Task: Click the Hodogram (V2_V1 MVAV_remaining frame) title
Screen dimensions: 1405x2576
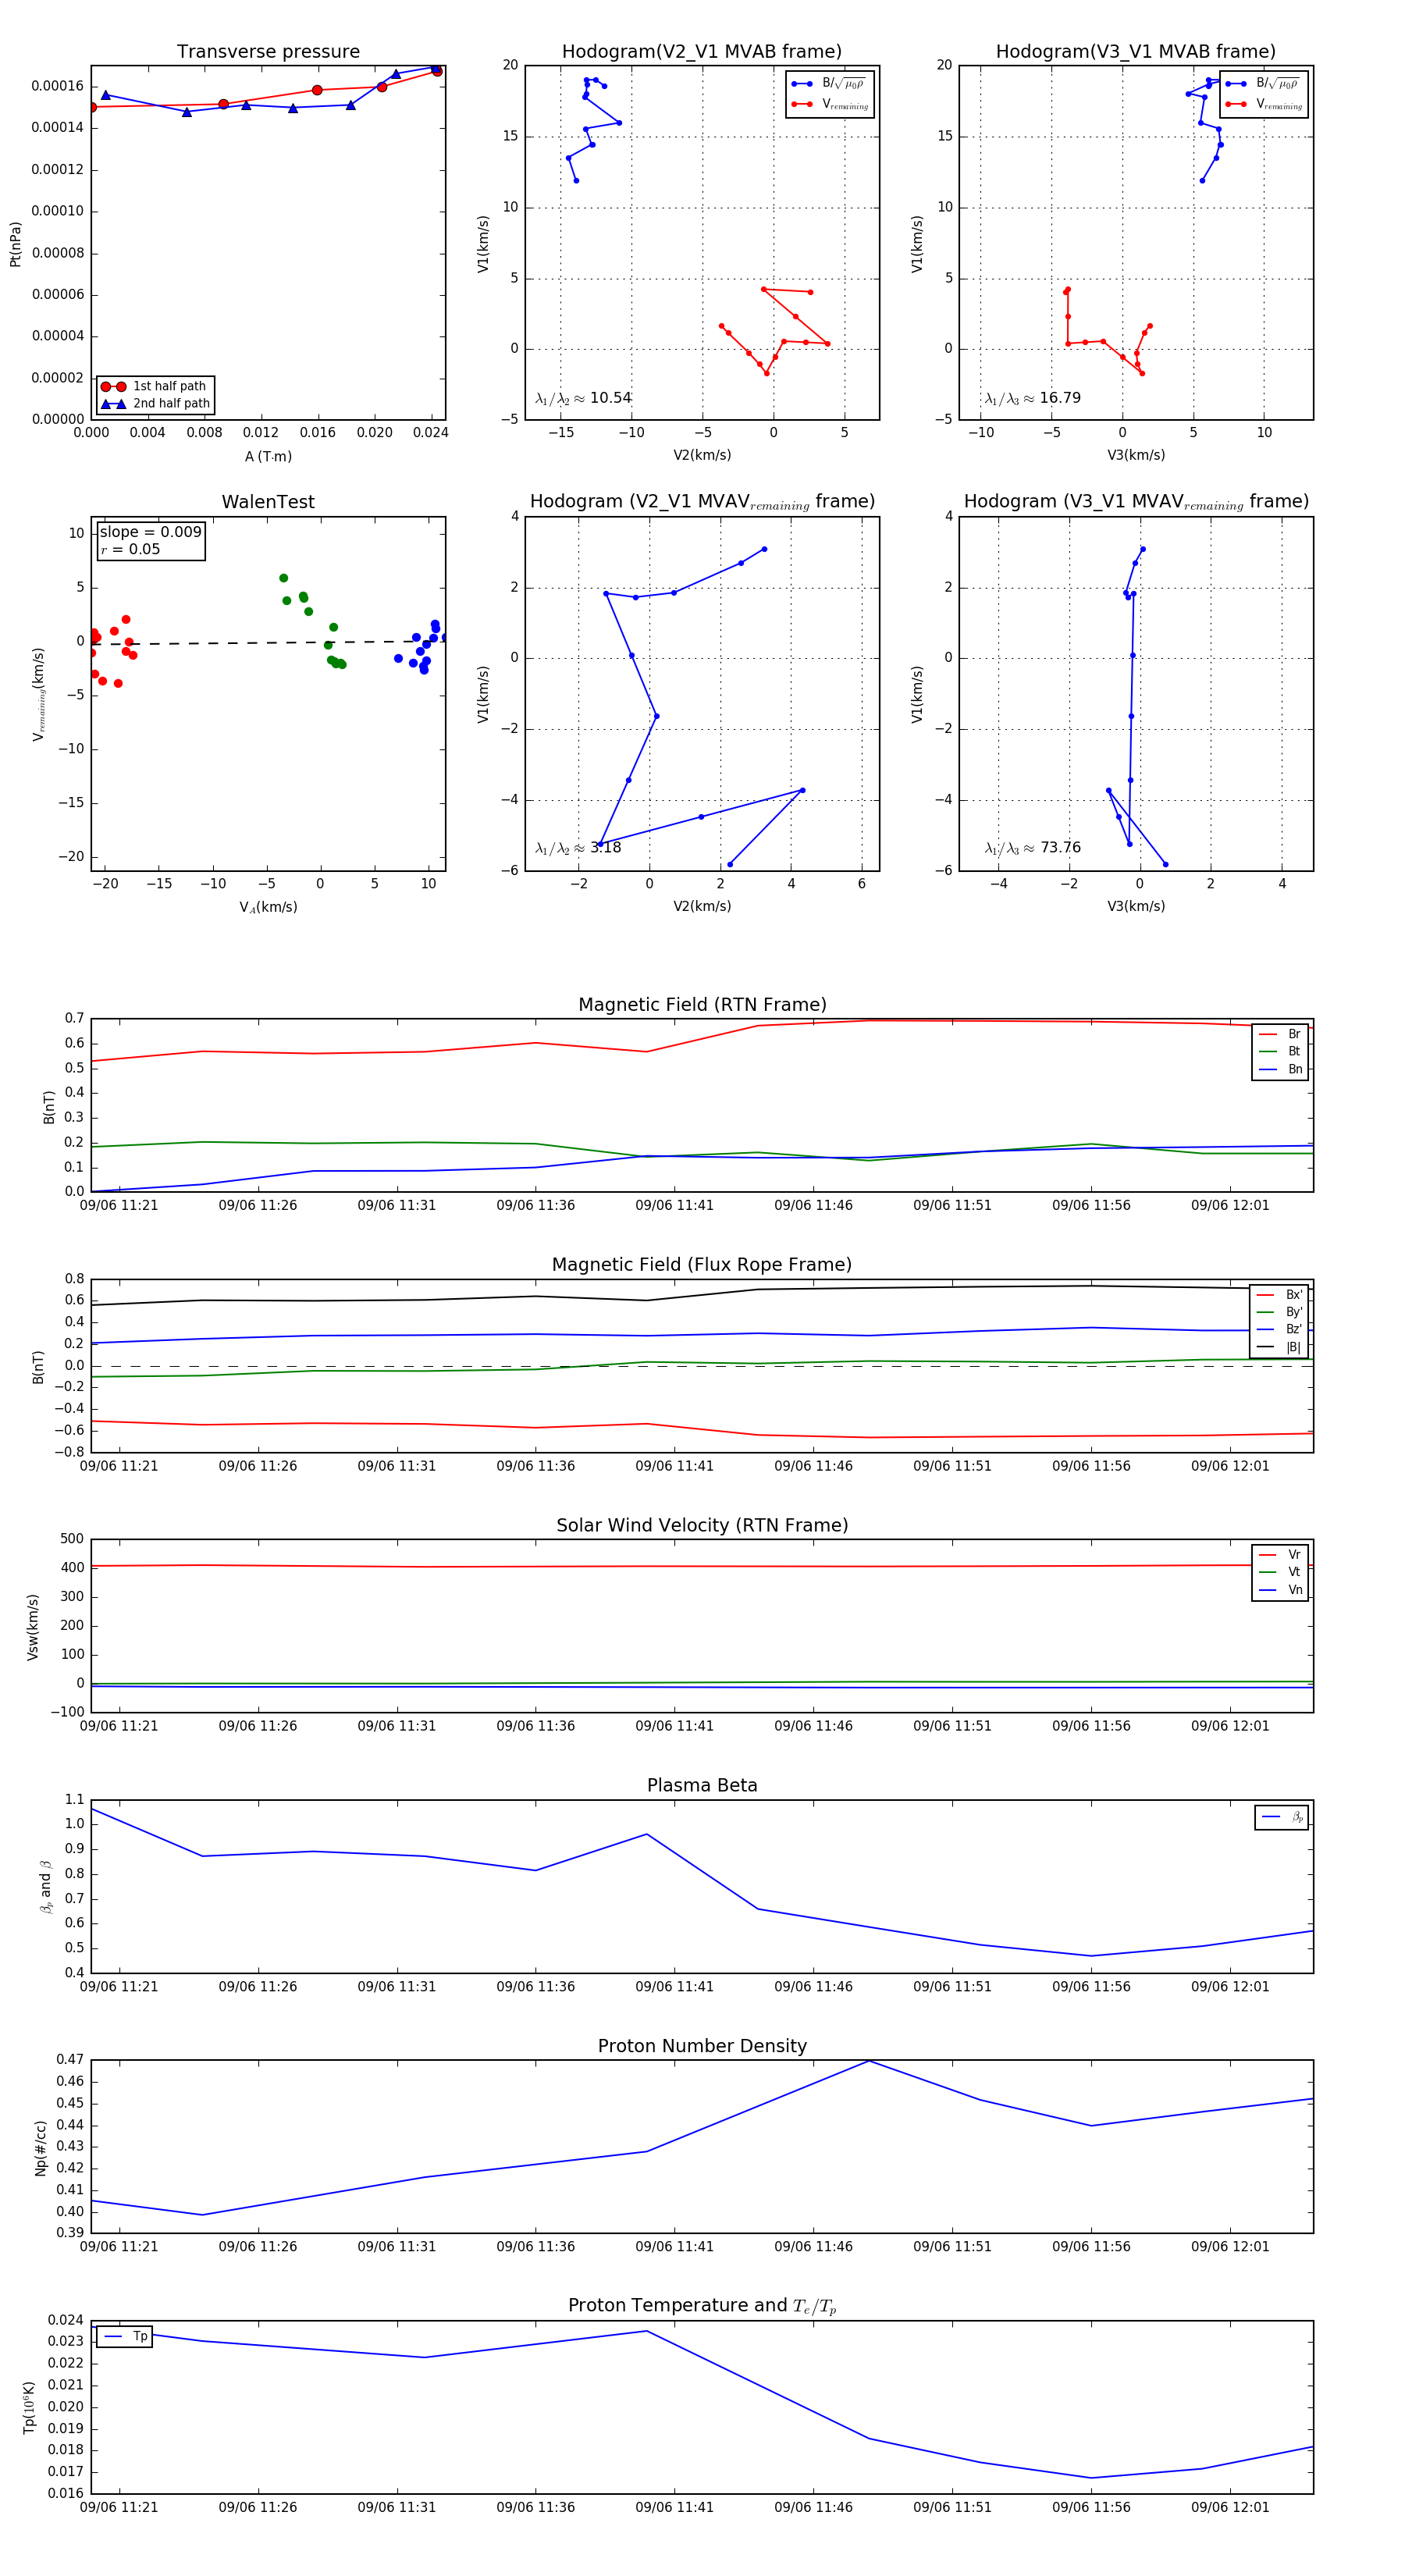Action: 702,502
